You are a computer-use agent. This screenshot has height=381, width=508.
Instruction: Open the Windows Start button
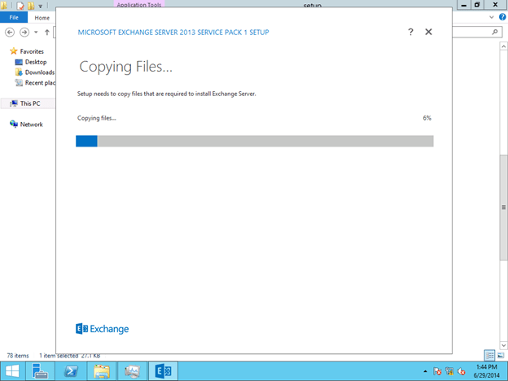12,371
